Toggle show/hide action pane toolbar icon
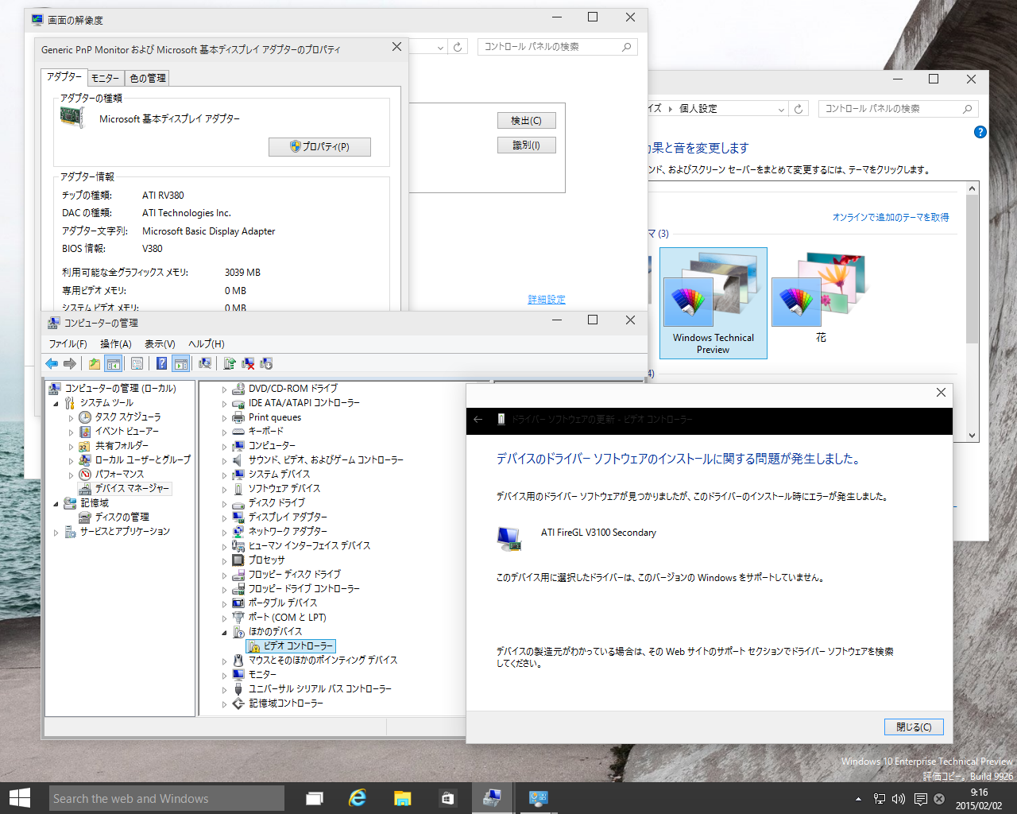The height and width of the screenshot is (814, 1017). pyautogui.click(x=181, y=363)
